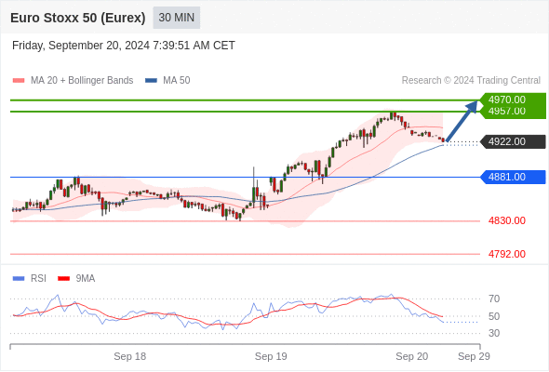Click the 30 MIN timeframe button
549x372 pixels.
click(177, 18)
